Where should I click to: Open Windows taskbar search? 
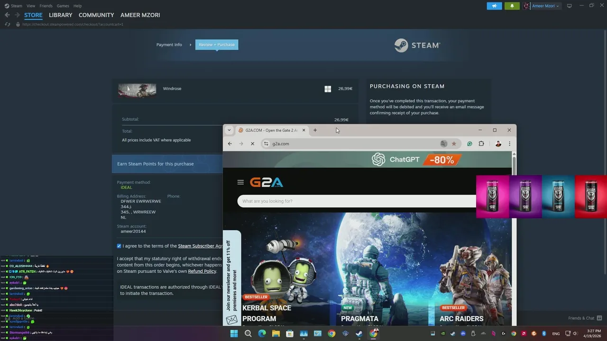click(x=248, y=333)
